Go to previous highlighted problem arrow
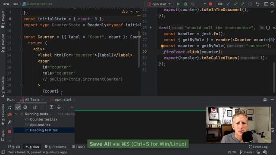Screen dimensions: 276x155 pyautogui.click(x=132, y=12)
